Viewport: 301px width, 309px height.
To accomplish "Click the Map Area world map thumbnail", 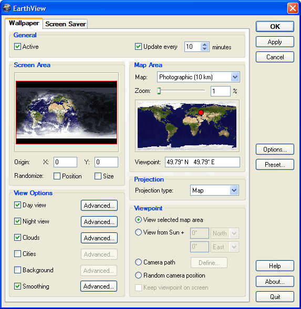I will click(x=187, y=126).
